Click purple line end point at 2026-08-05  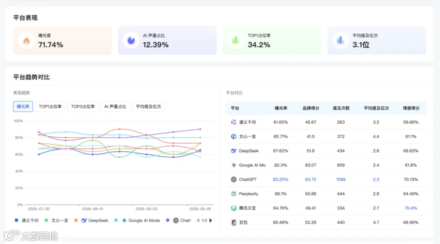click(x=200, y=129)
